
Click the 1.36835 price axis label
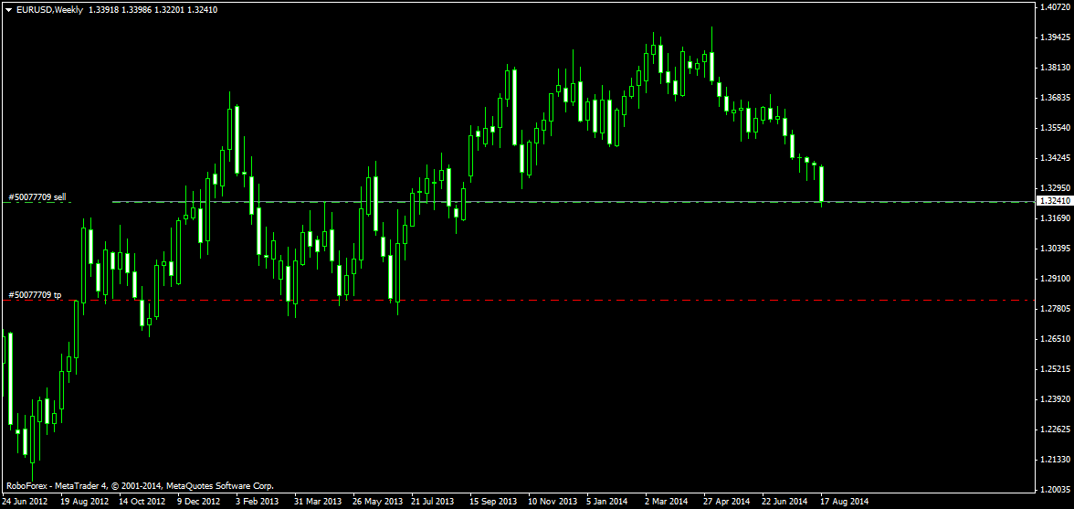pyautogui.click(x=1055, y=97)
